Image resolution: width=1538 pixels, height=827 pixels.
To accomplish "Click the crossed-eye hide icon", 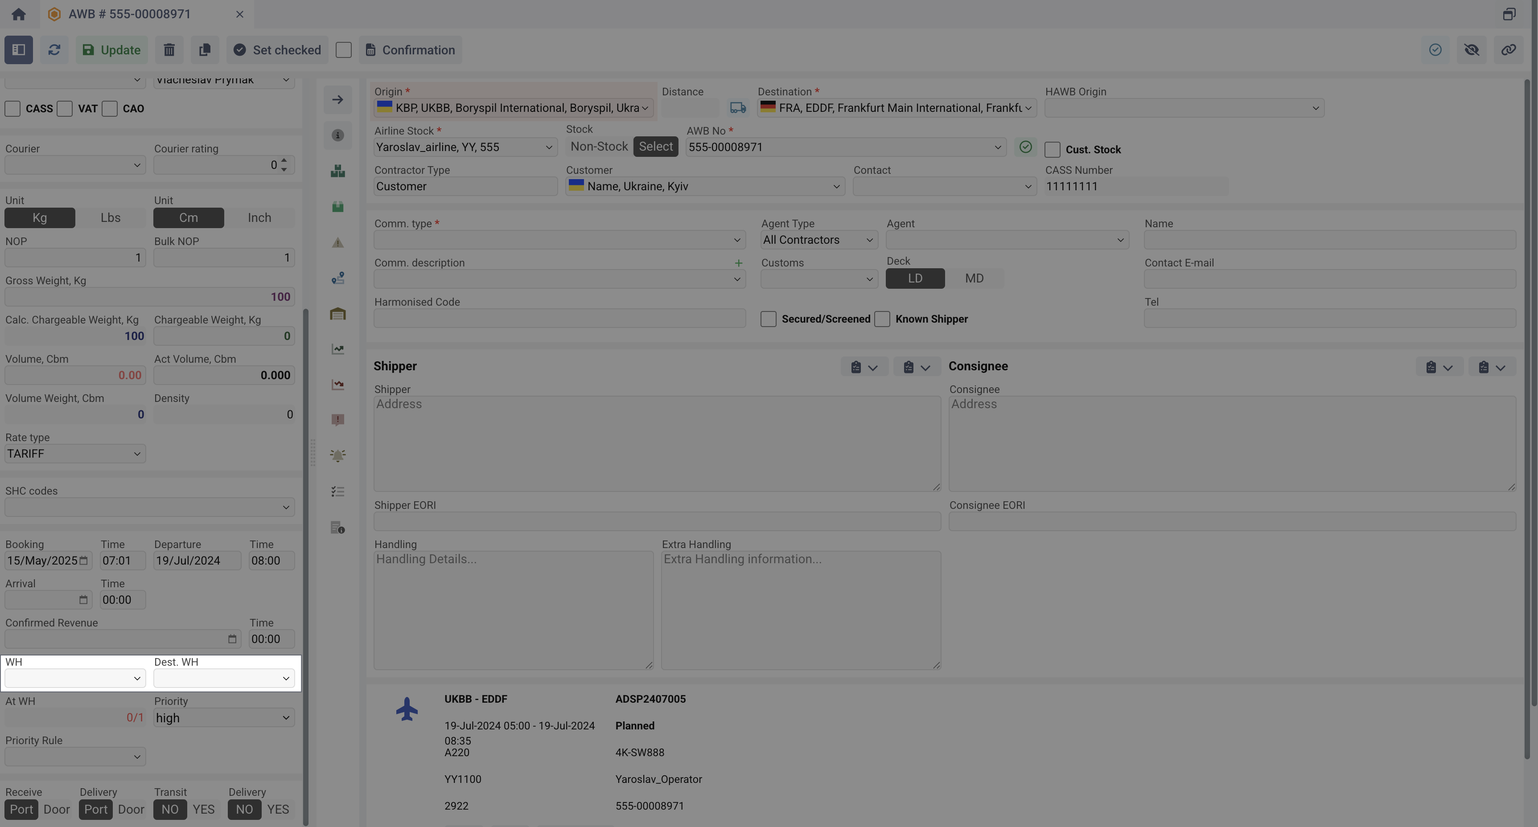I will (x=1472, y=50).
